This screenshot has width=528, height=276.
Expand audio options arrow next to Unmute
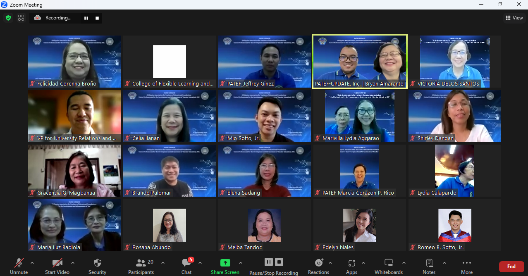click(x=32, y=263)
